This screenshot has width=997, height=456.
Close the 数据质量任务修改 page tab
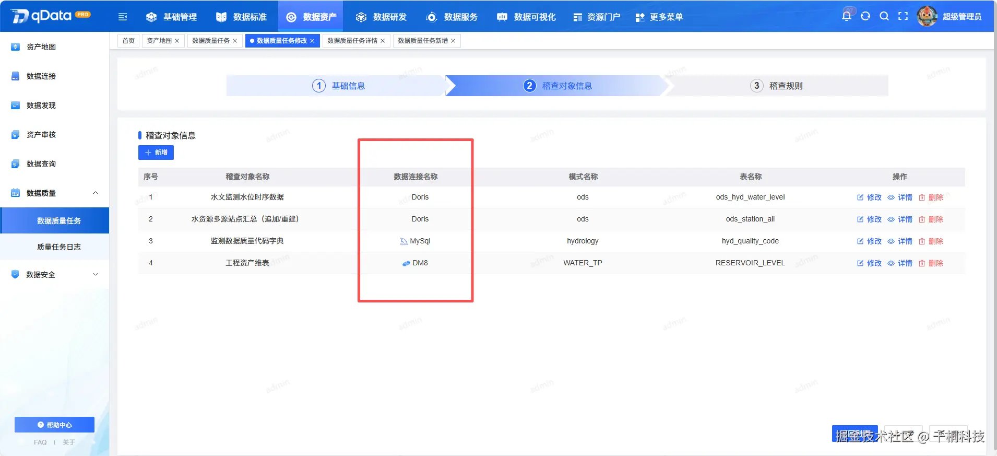(x=312, y=41)
